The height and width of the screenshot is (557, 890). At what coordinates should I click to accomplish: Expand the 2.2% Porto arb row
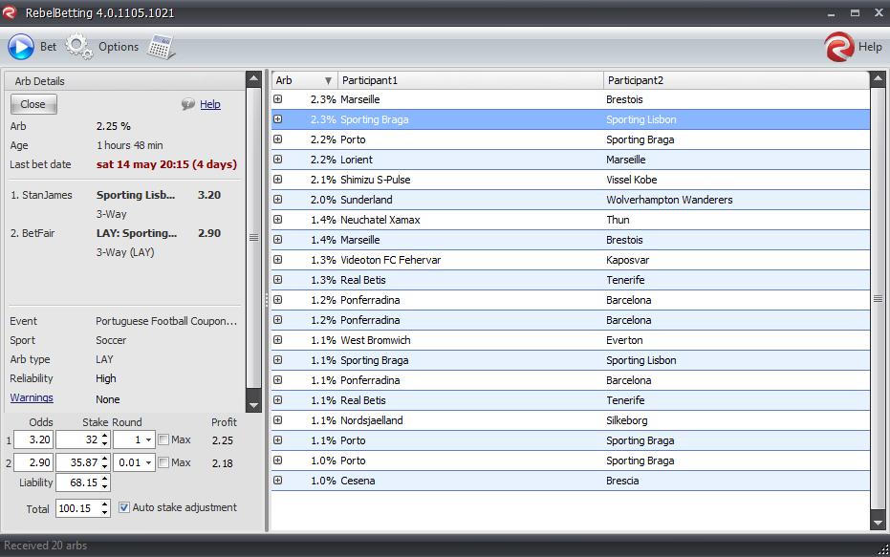click(x=277, y=139)
